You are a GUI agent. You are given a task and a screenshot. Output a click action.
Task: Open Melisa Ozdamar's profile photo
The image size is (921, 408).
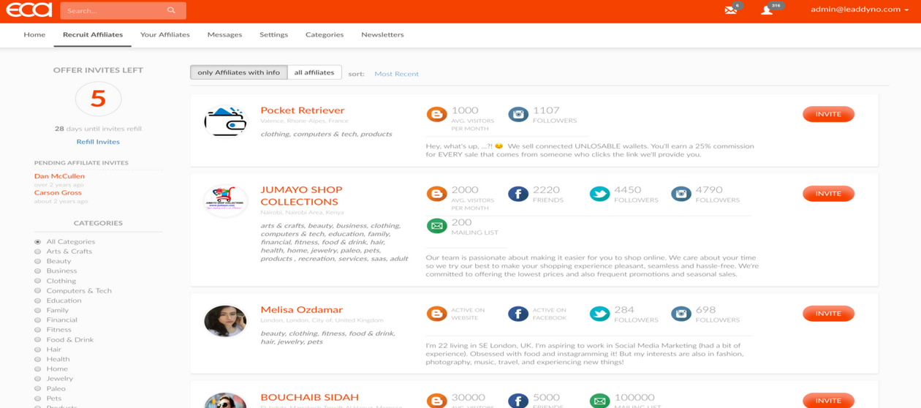coord(225,321)
